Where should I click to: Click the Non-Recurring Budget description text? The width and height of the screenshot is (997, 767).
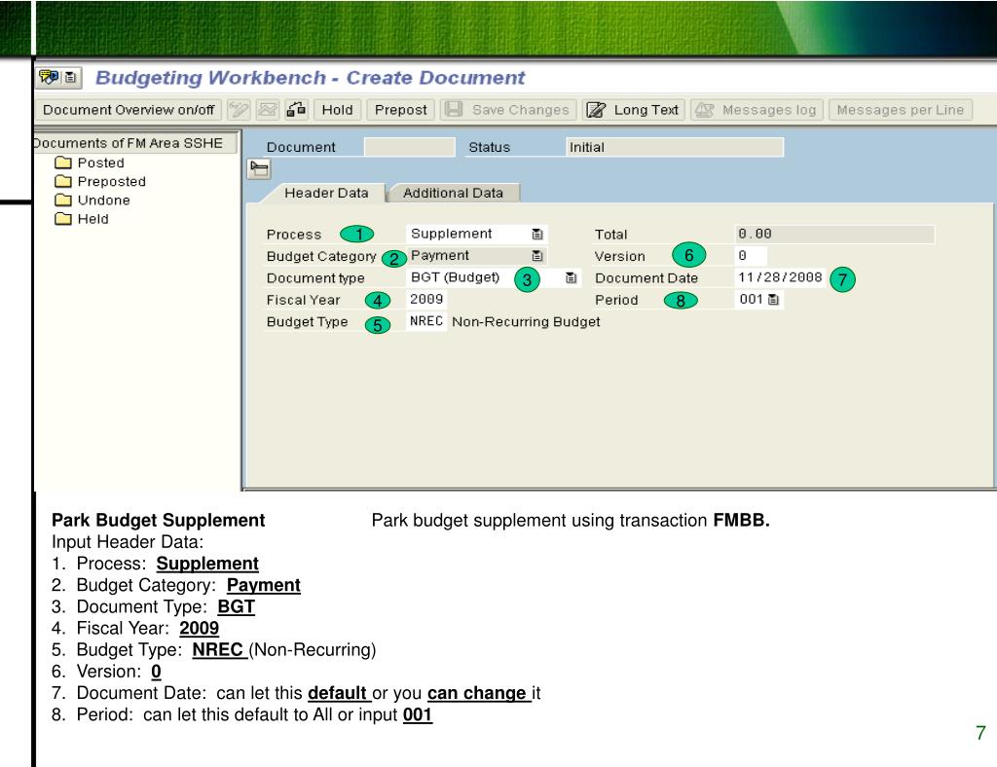pos(526,321)
